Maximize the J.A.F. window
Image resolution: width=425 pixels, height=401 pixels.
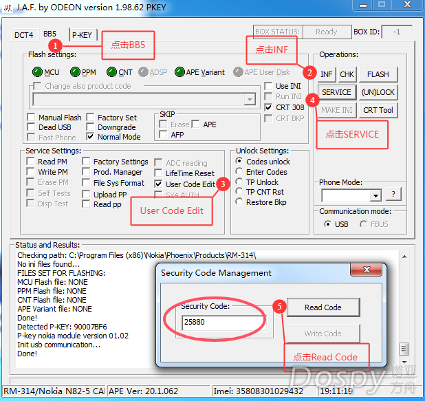click(x=382, y=5)
